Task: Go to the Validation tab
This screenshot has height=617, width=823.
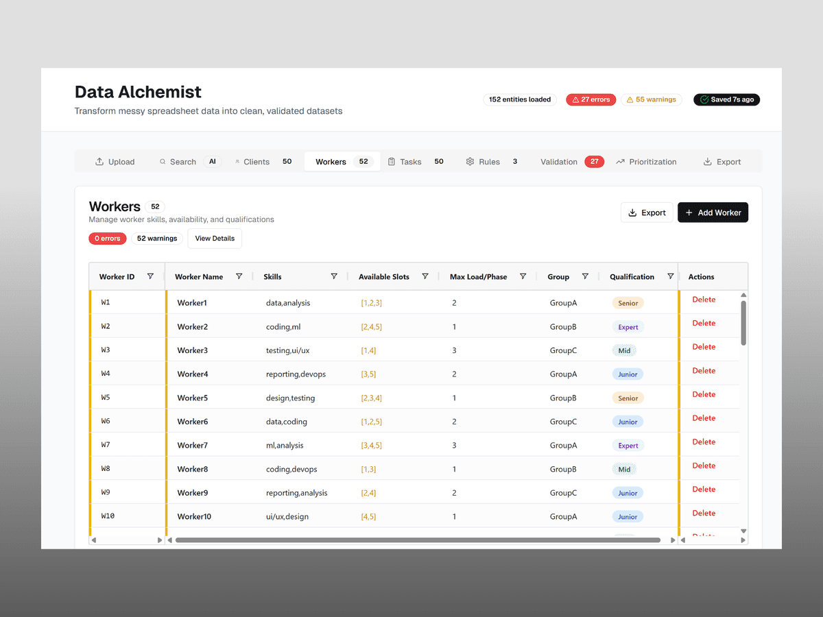Action: tap(572, 162)
